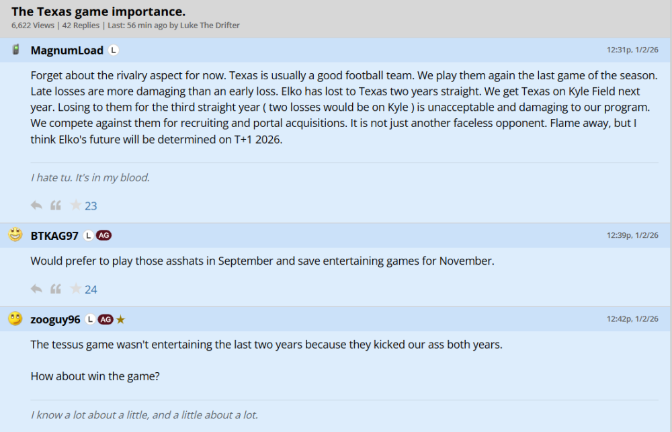Star MagnumLoad's post
The height and width of the screenshot is (432, 672).
tap(76, 206)
